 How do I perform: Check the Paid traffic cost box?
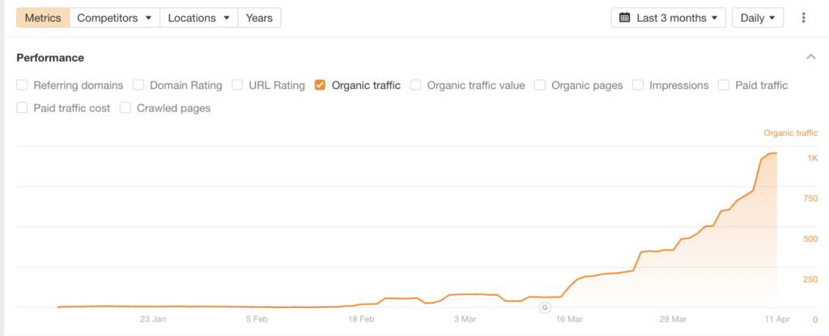click(22, 107)
